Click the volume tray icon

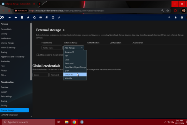pos(173,122)
